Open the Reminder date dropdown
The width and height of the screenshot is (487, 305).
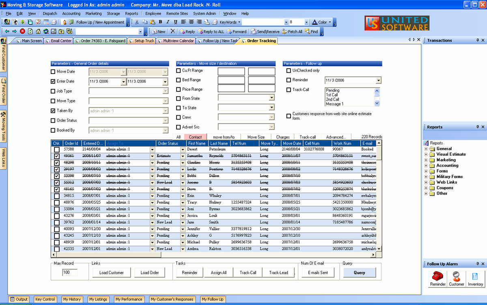378,80
